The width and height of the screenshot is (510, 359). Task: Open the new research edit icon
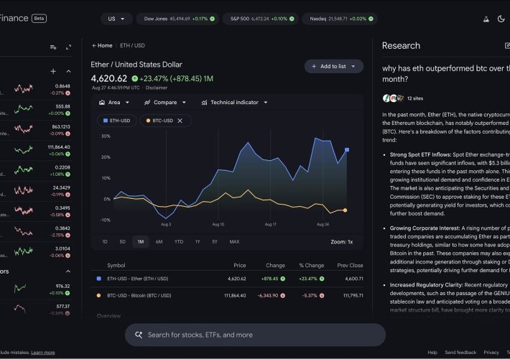coord(507,45)
